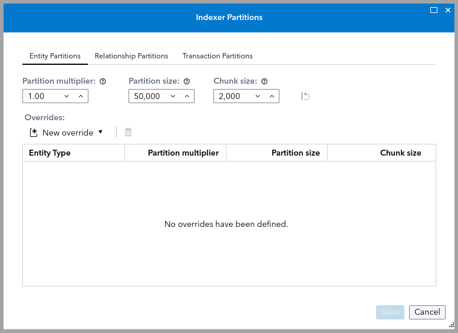Screen dimensions: 458x333
Task: Sort by the Entity Type column header
Action: [50, 153]
